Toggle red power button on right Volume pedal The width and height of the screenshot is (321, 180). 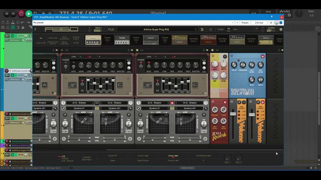(x=263, y=102)
